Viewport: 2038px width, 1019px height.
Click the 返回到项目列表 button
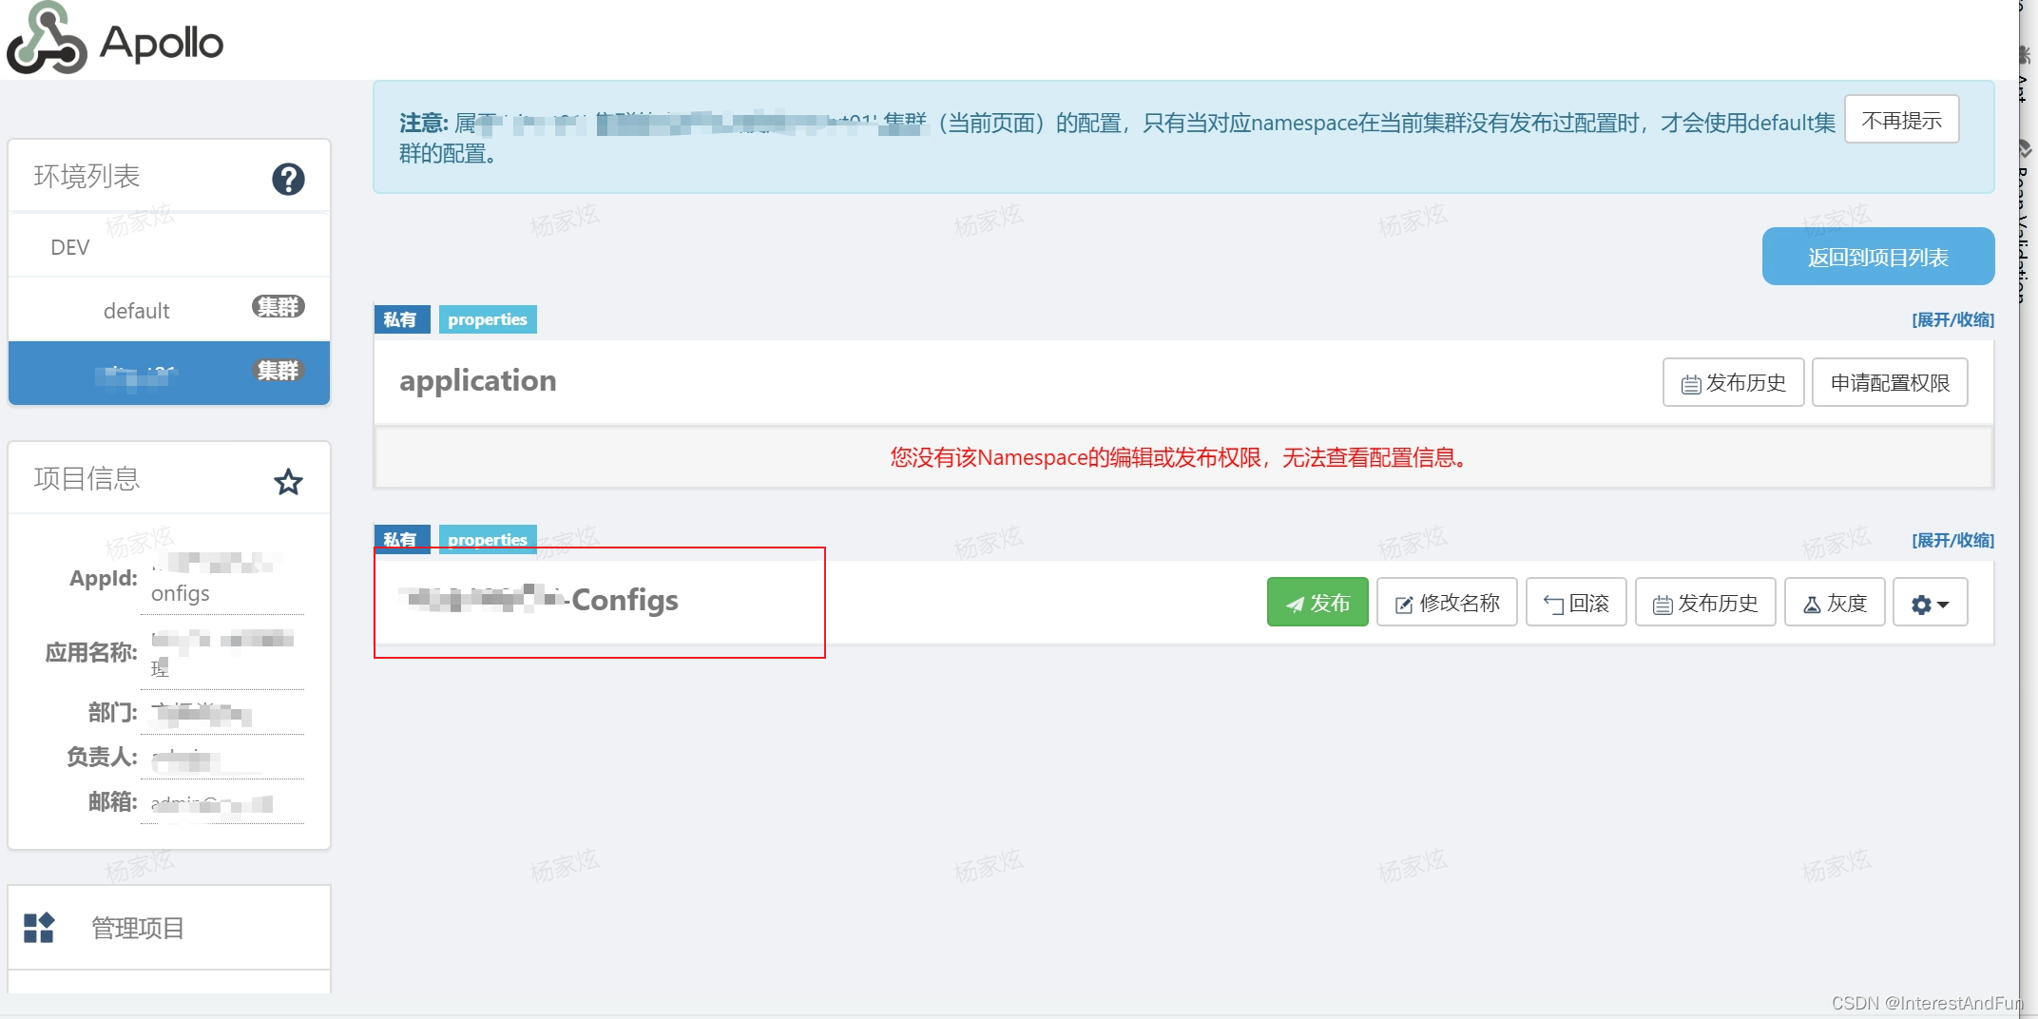[x=1877, y=256]
